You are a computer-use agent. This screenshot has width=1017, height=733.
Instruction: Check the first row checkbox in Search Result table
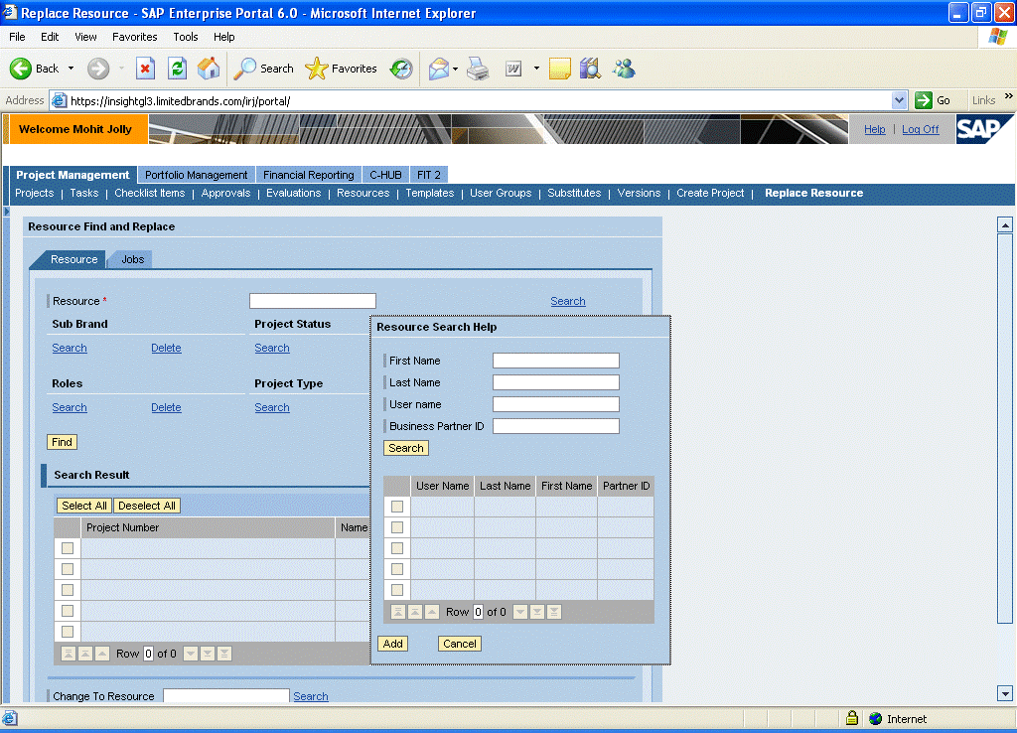(x=68, y=548)
